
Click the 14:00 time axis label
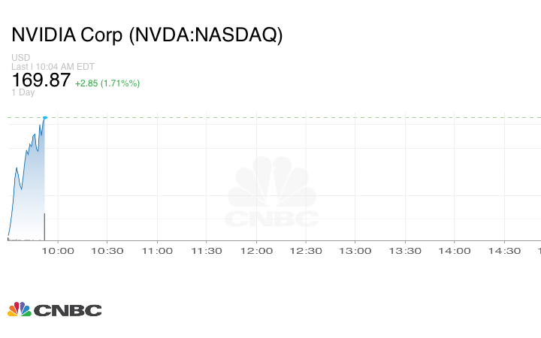(x=455, y=251)
